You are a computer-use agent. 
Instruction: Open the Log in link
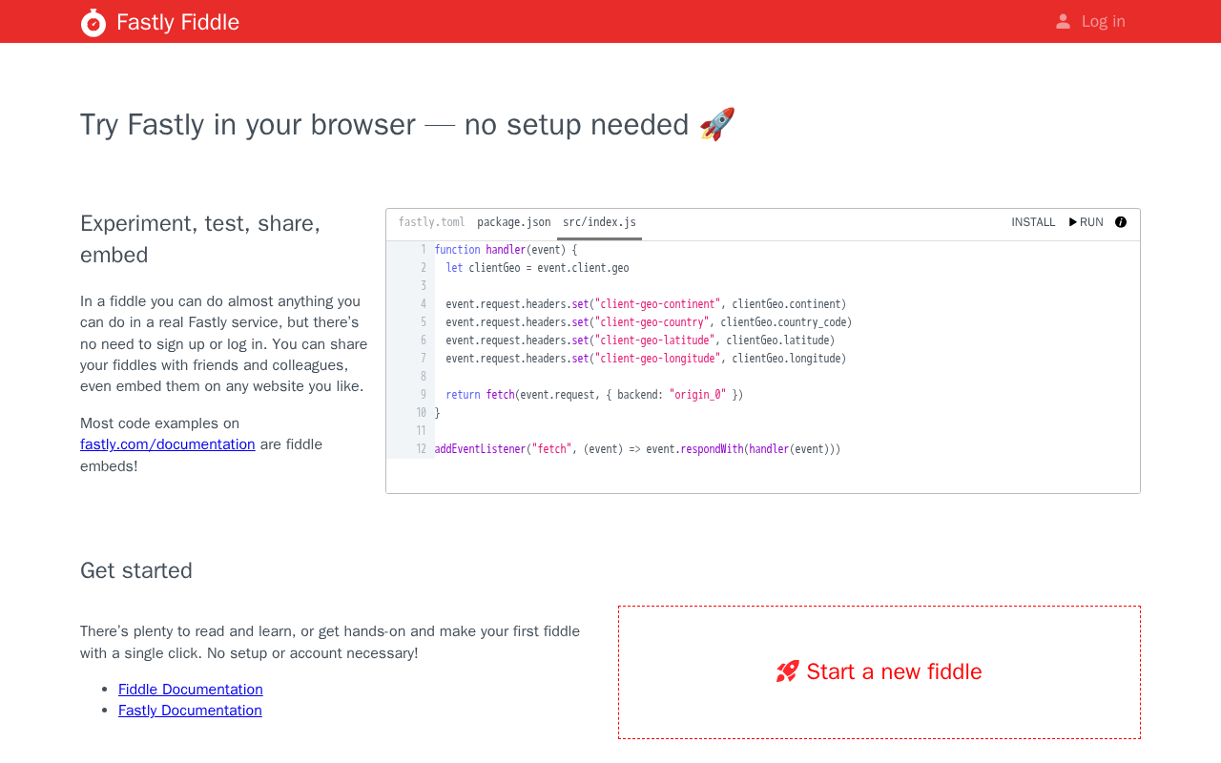coord(1103,22)
